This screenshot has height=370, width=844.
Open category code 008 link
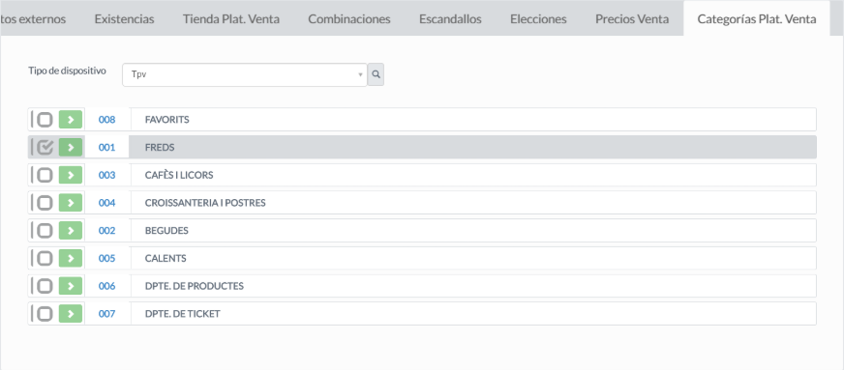pyautogui.click(x=106, y=119)
